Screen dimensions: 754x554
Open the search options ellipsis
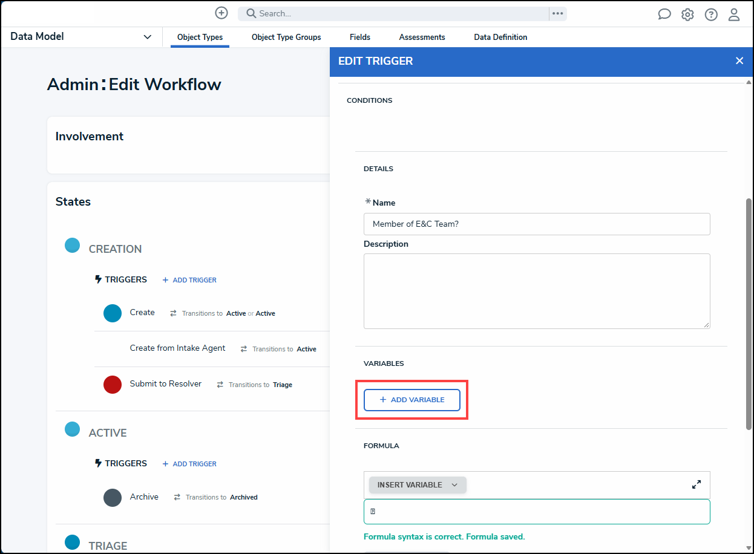(558, 13)
